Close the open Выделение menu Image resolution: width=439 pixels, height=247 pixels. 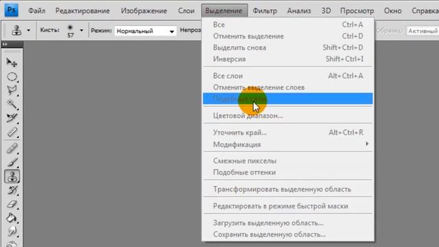pyautogui.click(x=224, y=11)
